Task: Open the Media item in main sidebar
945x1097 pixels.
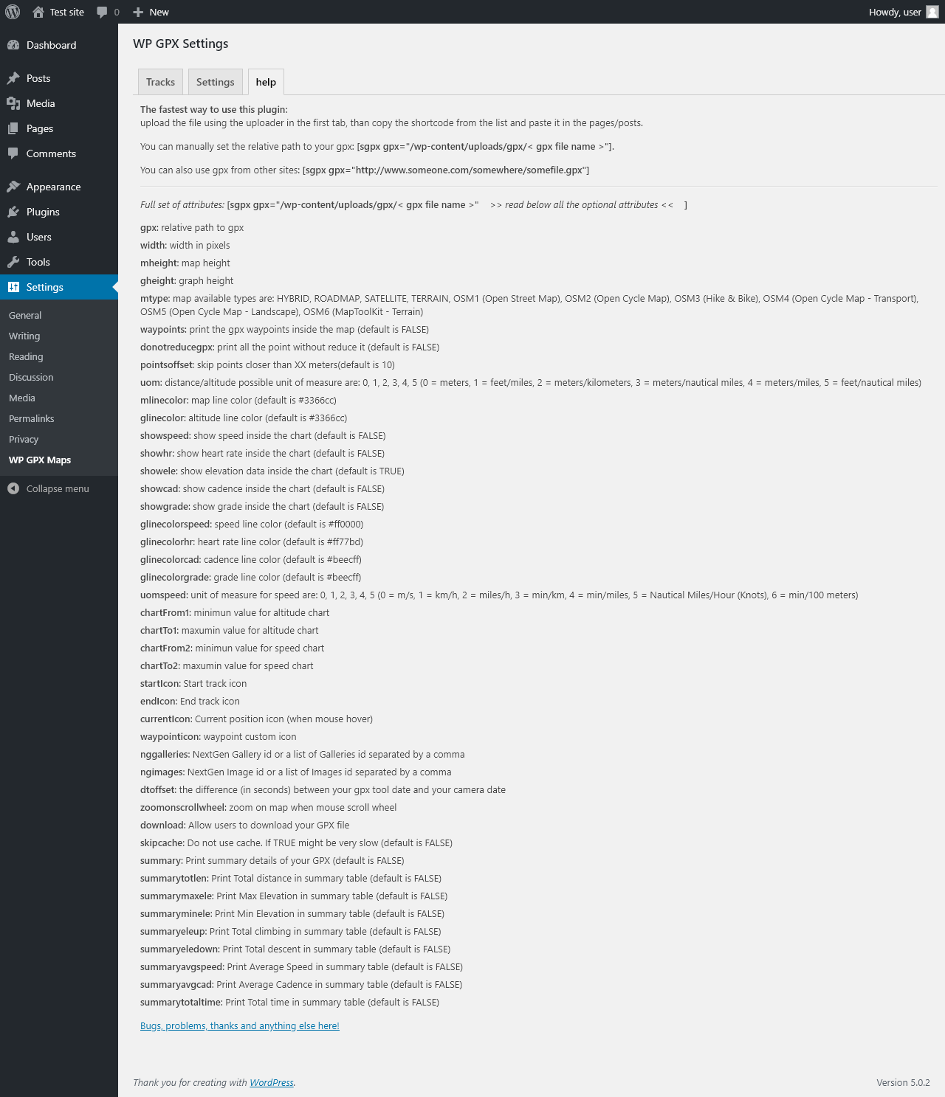Action: click(41, 103)
